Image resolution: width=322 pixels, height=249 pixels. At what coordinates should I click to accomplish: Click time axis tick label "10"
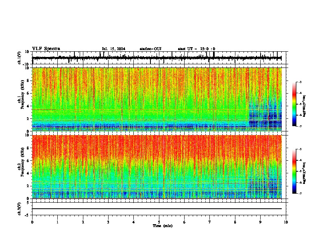pos(286,222)
